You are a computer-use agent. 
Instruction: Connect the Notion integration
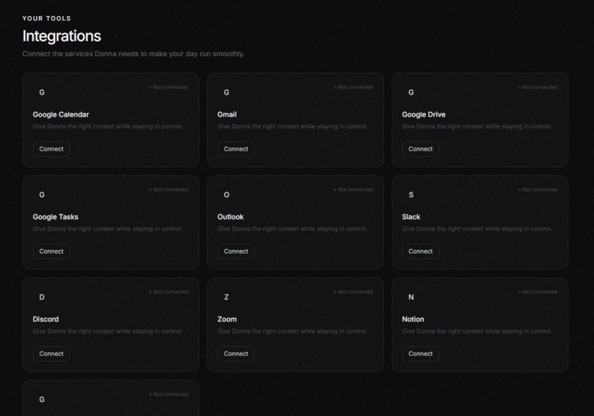pos(420,354)
